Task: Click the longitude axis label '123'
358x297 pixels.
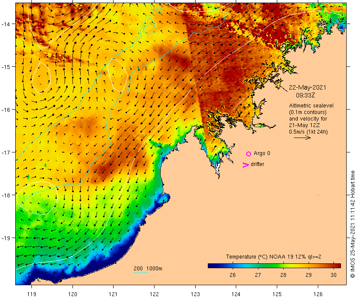Action: tap(195, 294)
